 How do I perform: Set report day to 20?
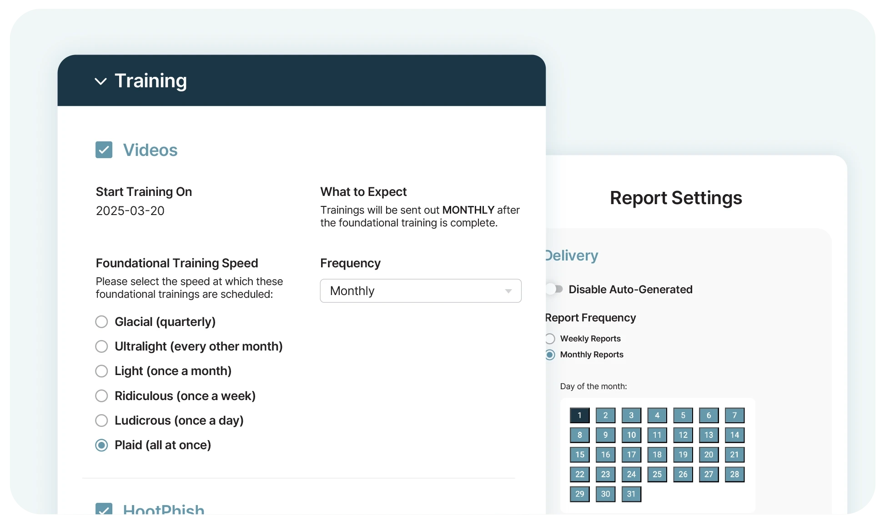pyautogui.click(x=709, y=455)
